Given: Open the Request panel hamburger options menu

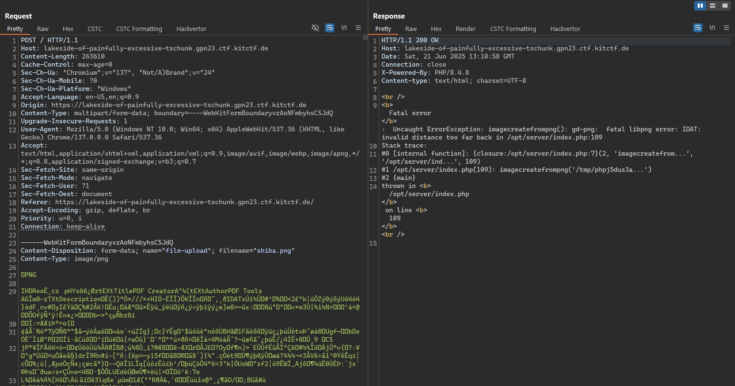Looking at the screenshot, I should click(358, 28).
